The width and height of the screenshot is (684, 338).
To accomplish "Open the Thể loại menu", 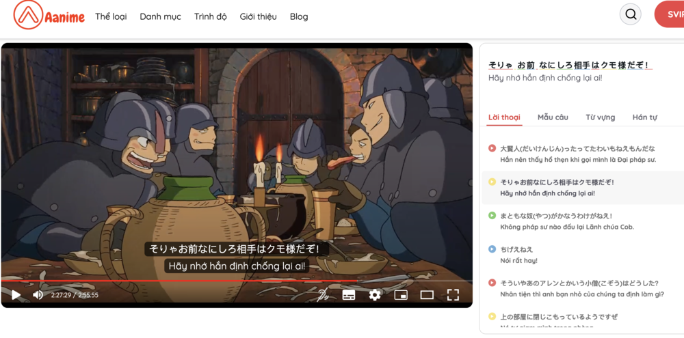I will pos(111,16).
